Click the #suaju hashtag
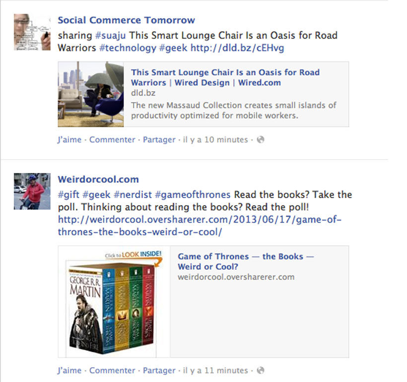This screenshot has height=382, width=407. coord(111,36)
